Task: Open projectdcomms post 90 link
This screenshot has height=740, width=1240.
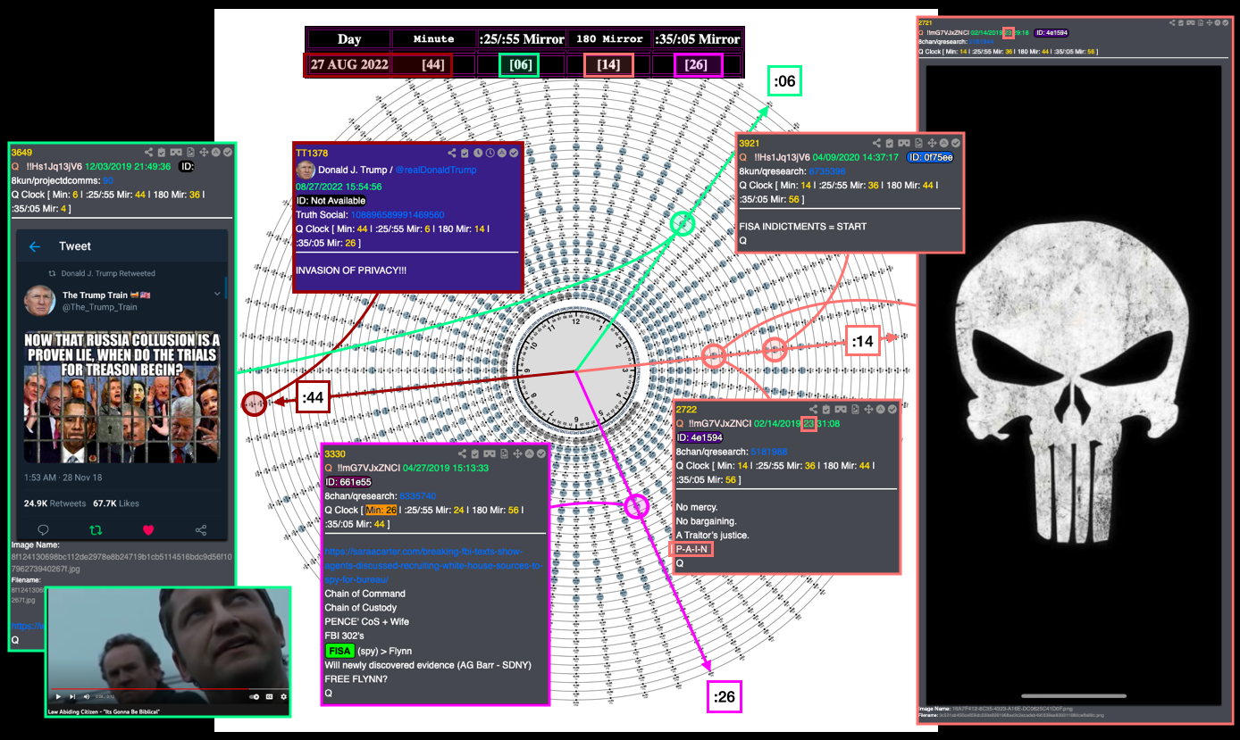Action: coord(108,180)
